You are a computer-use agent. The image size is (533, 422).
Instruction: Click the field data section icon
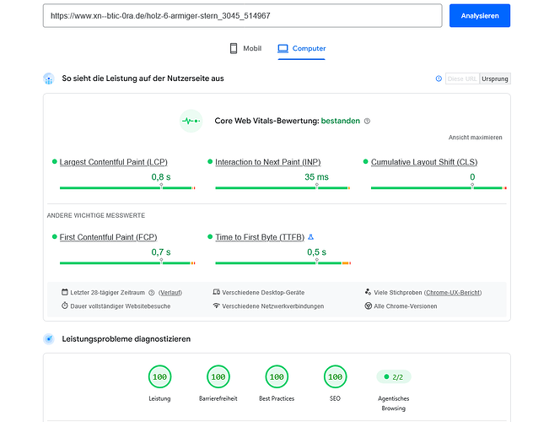(49, 78)
